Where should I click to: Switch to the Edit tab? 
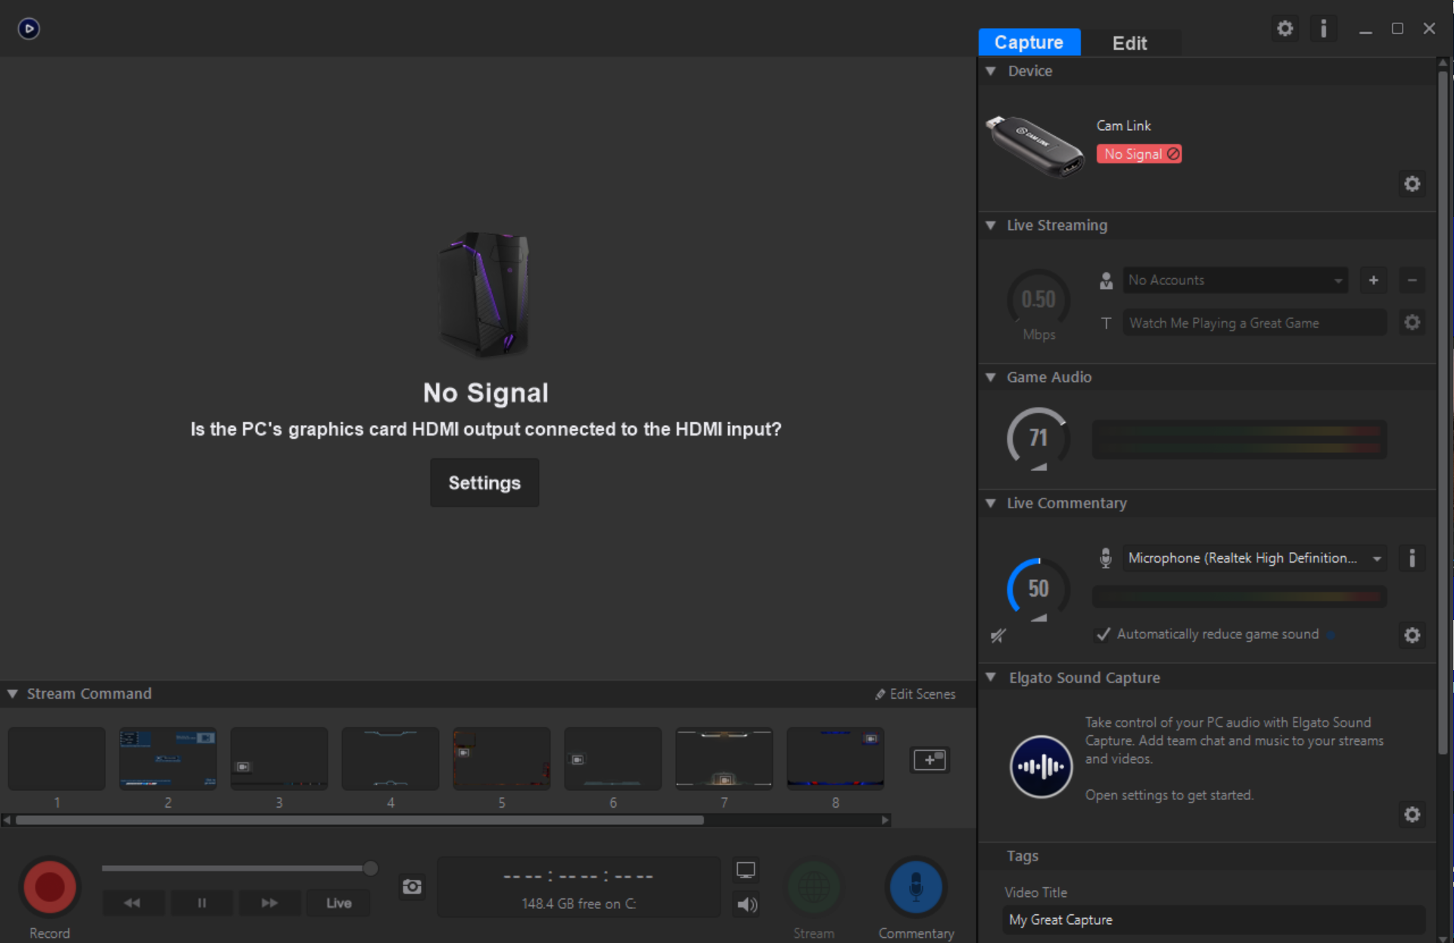click(x=1129, y=43)
